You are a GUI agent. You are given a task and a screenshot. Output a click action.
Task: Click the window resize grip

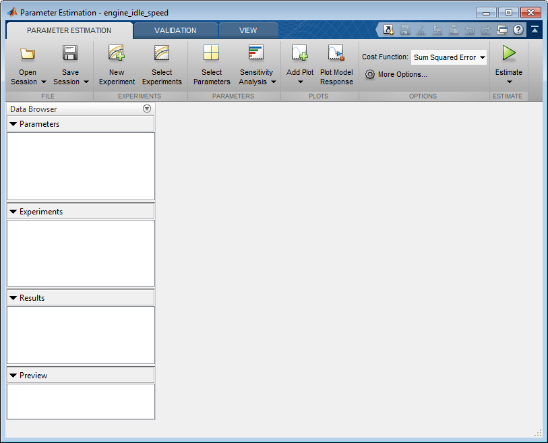pyautogui.click(x=538, y=433)
